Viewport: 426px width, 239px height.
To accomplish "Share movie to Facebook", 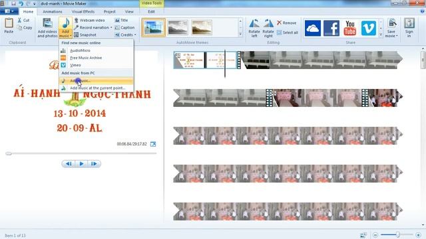I will 331,28.
